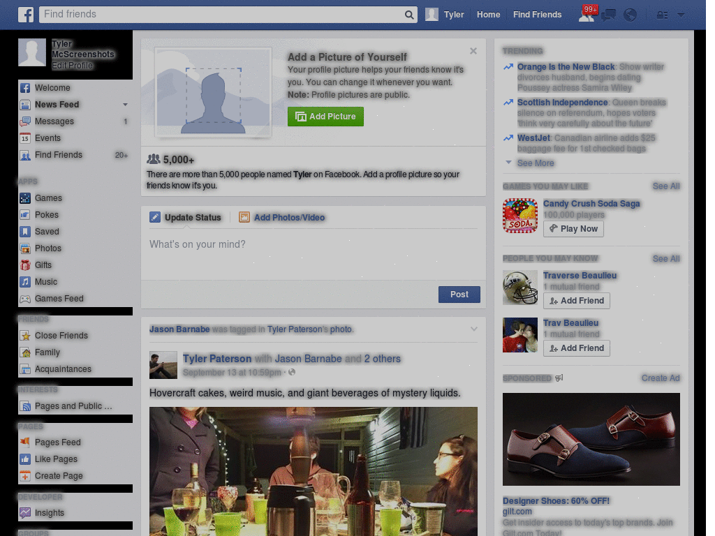715x536 pixels.
Task: Click the 2 others tagged link
Action: 382,359
